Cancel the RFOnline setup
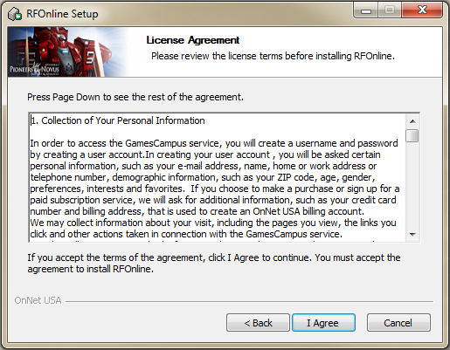This screenshot has width=450, height=350. point(398,322)
